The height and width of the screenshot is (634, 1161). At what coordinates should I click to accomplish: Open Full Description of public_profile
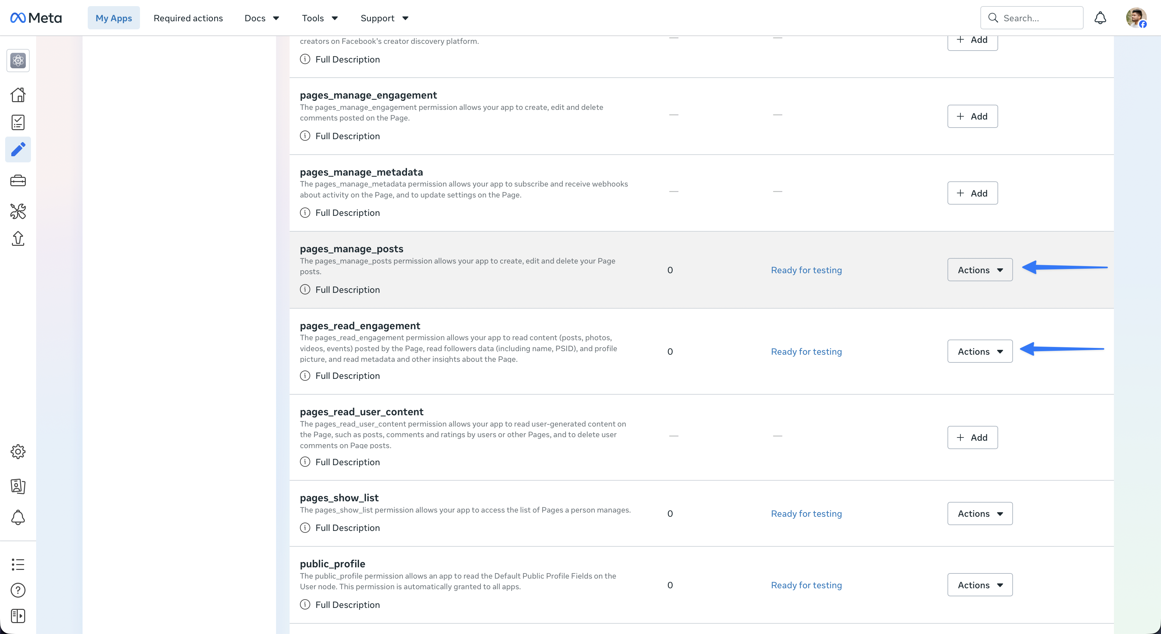340,605
